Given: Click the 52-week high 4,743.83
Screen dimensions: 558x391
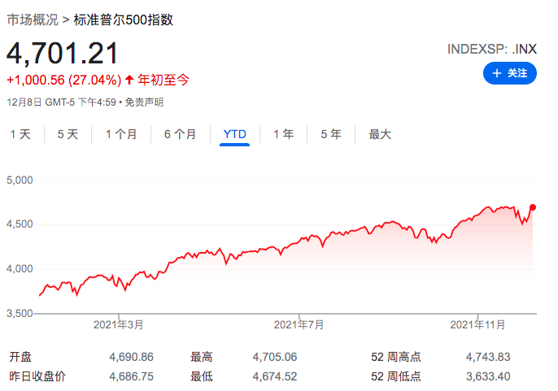Looking at the screenshot, I should (x=488, y=357).
